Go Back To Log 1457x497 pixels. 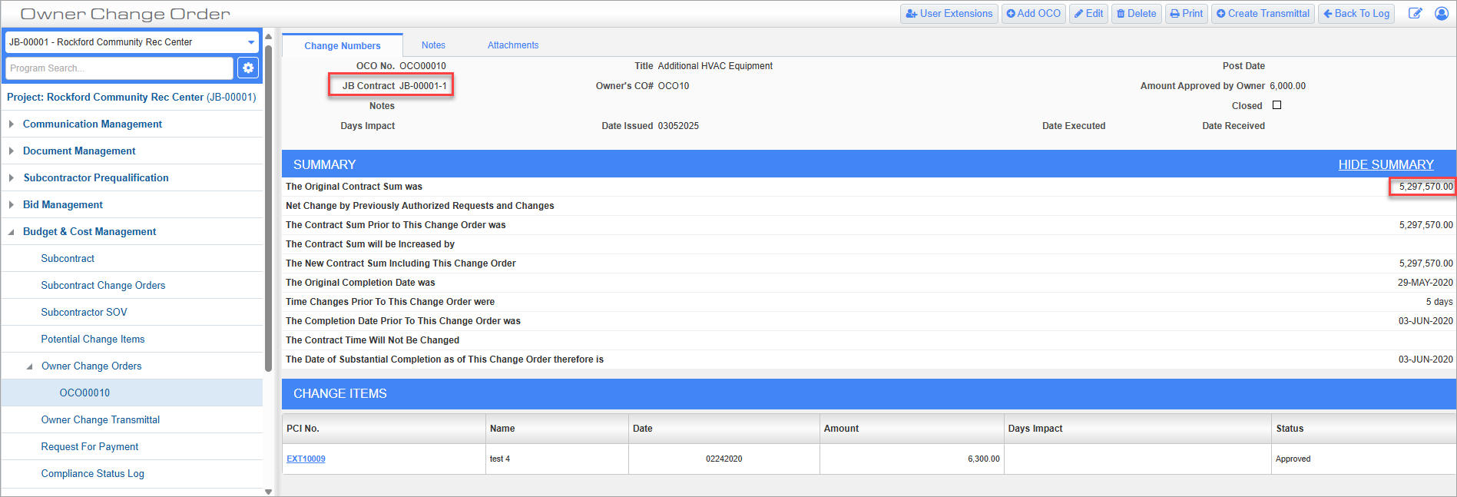coord(1356,14)
